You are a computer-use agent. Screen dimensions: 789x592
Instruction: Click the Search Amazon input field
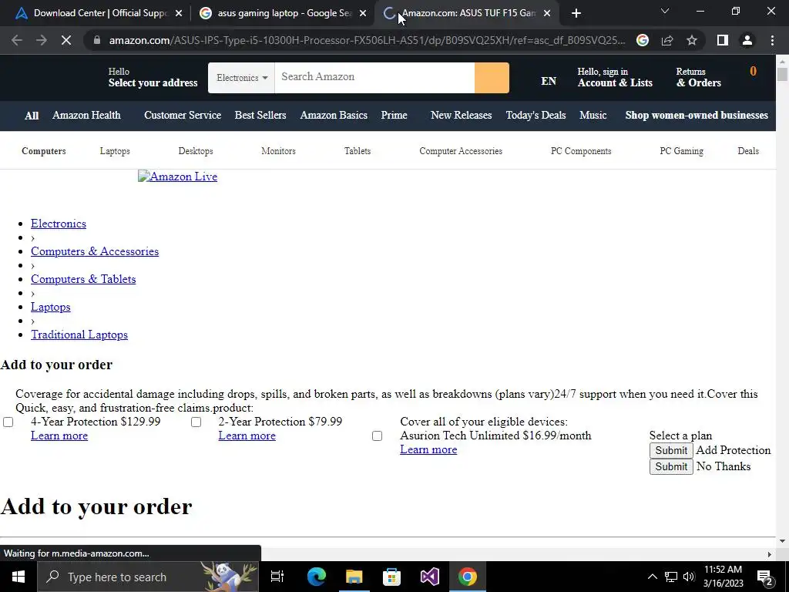click(x=374, y=78)
